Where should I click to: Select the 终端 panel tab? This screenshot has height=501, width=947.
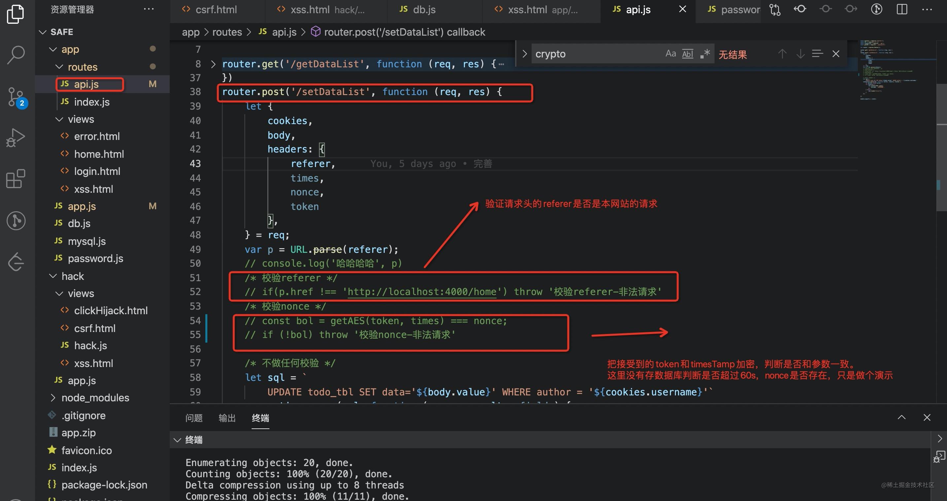pyautogui.click(x=261, y=418)
